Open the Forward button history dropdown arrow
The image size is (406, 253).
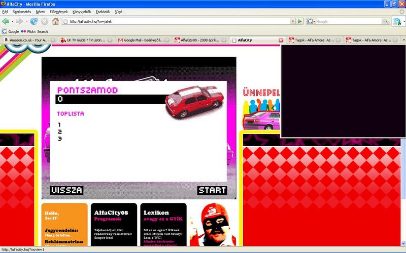tap(26, 21)
